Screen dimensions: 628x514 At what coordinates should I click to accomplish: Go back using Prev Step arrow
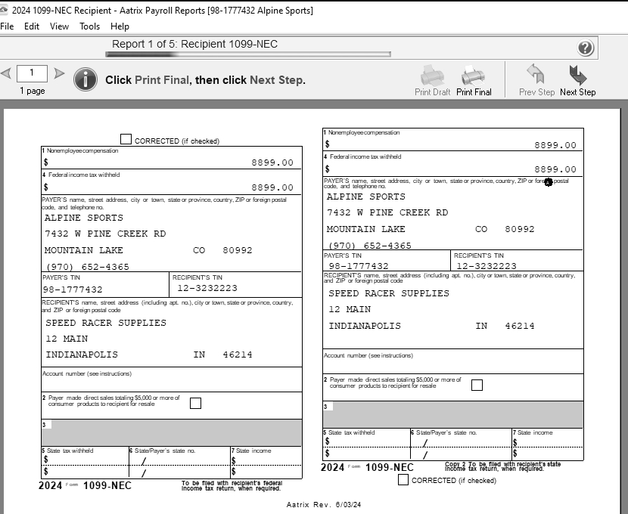[x=536, y=76]
